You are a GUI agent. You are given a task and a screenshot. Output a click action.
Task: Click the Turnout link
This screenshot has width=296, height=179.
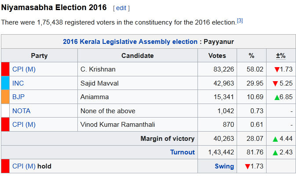(182, 152)
